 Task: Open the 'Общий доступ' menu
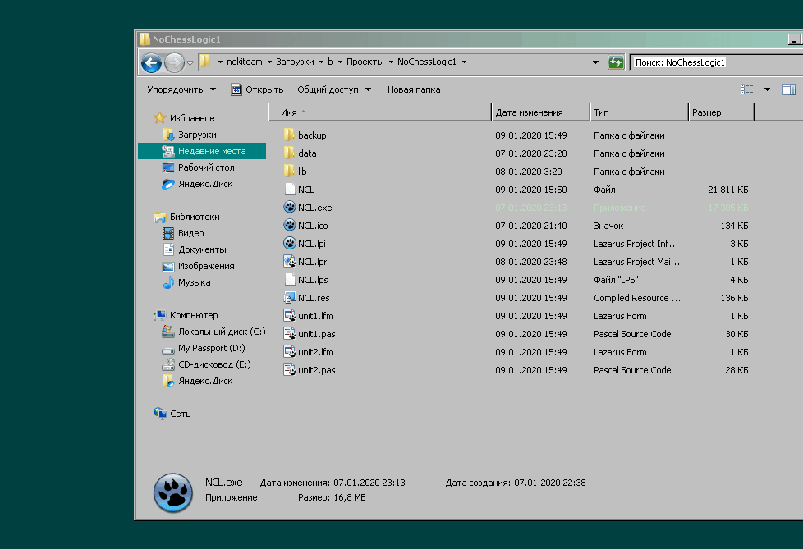click(x=334, y=89)
